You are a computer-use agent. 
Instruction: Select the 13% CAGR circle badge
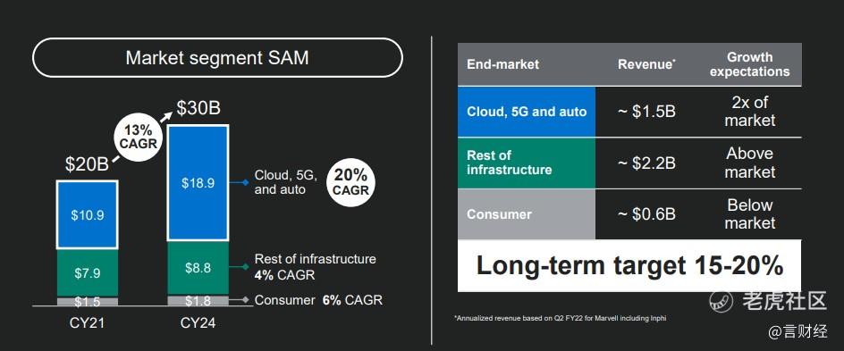point(139,137)
